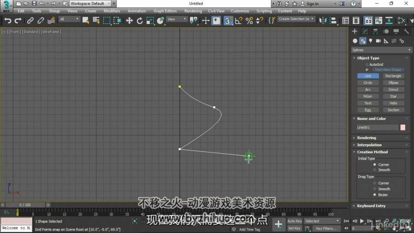Screen dimensions: 414x233
Task: Click the Circle shape button
Action: 368,83
